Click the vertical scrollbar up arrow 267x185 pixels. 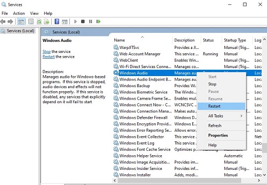[x=264, y=39]
